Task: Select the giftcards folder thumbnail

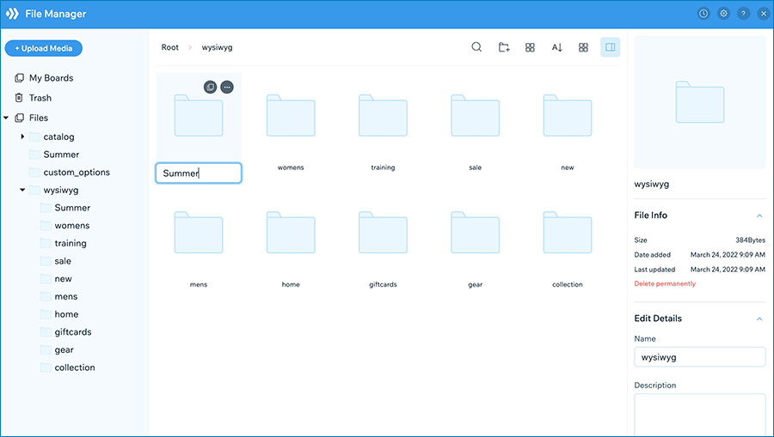Action: point(383,233)
